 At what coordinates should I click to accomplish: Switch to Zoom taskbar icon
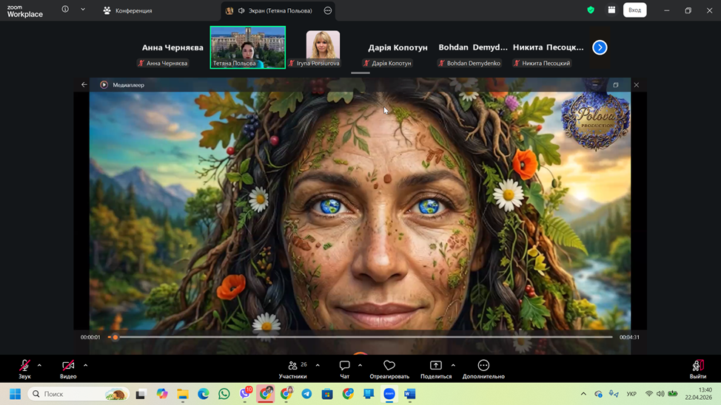389,394
